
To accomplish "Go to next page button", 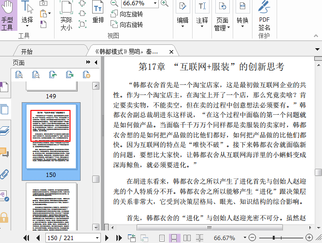I will [107, 238].
